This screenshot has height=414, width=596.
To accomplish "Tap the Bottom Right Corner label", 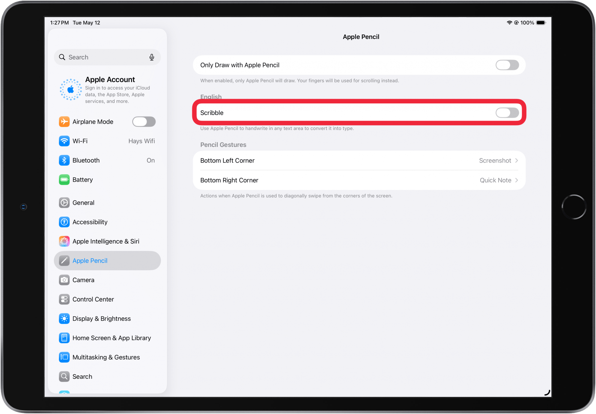I will [x=229, y=180].
